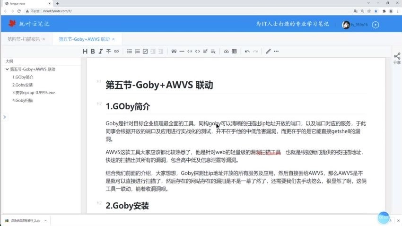Toggle bold formatting in editor toolbar
This screenshot has height=226, width=402.
click(x=93, y=51)
